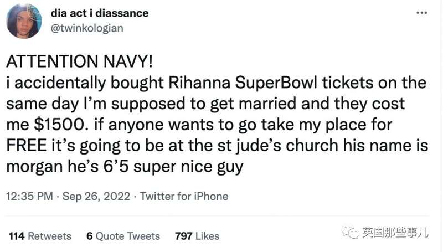Click the ATTENTION NAVY! line of the tweet

pyautogui.click(x=79, y=61)
